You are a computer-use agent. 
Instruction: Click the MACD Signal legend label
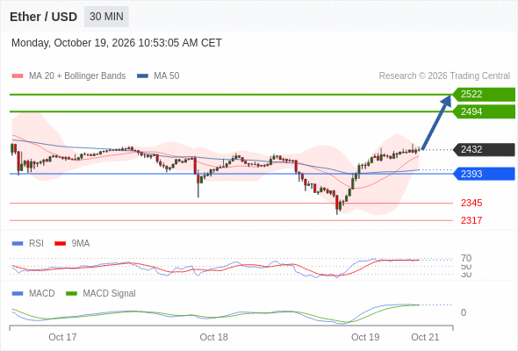coord(109,293)
